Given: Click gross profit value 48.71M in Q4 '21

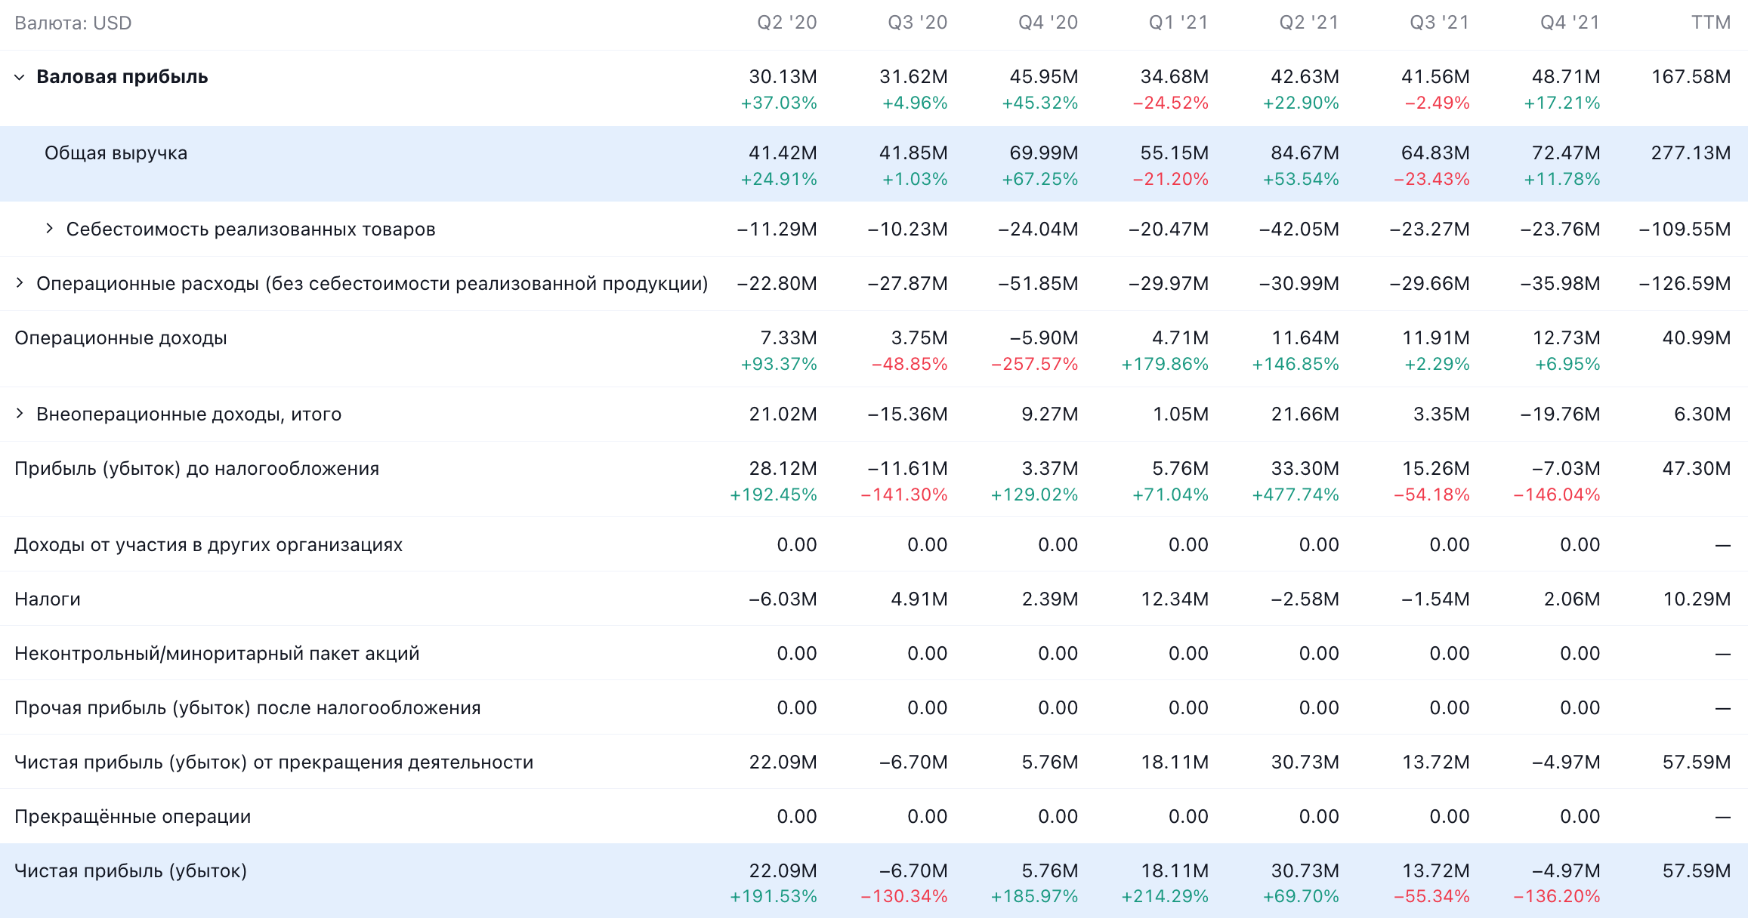Looking at the screenshot, I should [x=1566, y=77].
